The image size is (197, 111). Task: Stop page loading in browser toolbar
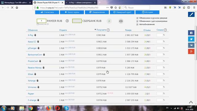click(12, 7)
